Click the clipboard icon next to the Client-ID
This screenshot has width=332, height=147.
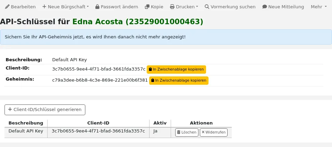(x=150, y=69)
